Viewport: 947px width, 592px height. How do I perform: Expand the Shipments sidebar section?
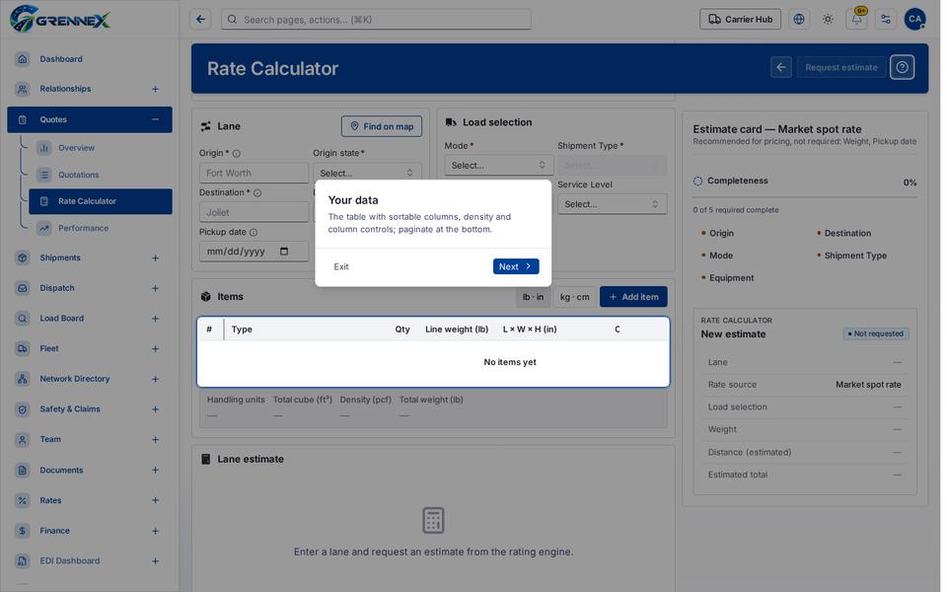(155, 258)
